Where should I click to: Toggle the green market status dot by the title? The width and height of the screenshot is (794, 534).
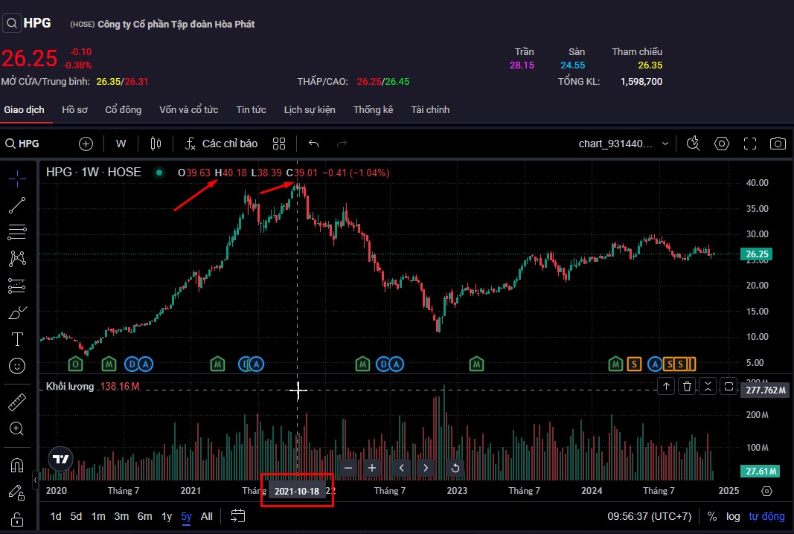[159, 173]
